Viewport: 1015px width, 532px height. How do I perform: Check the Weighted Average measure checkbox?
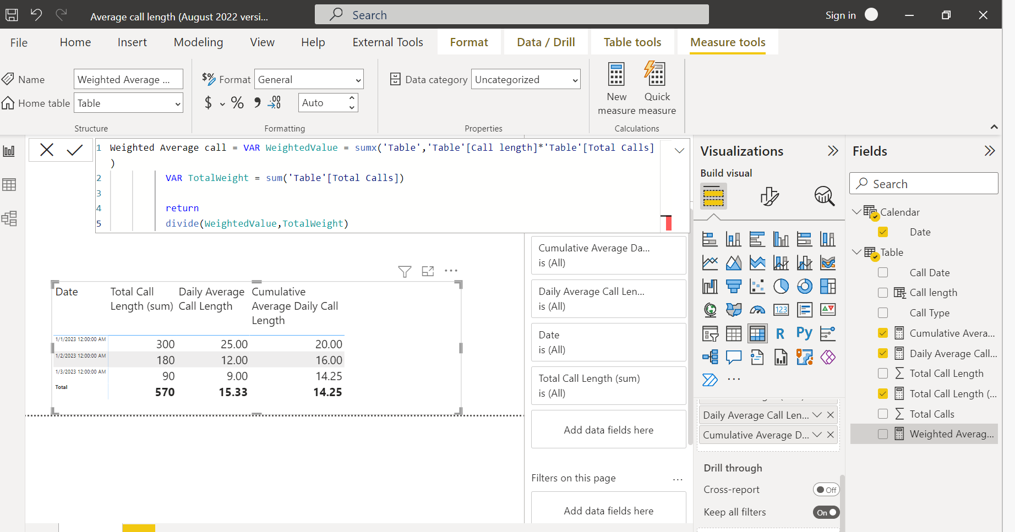click(x=883, y=434)
